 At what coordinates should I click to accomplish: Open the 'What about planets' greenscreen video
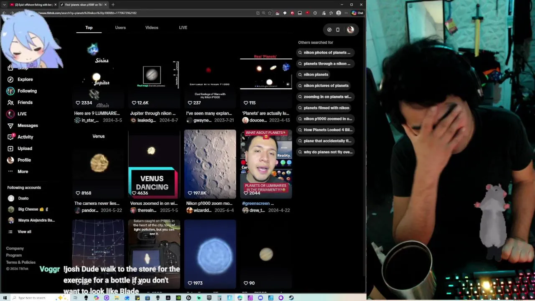[x=266, y=164]
